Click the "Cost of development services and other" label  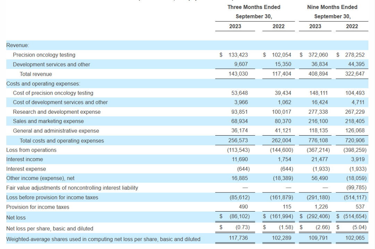[60, 102]
